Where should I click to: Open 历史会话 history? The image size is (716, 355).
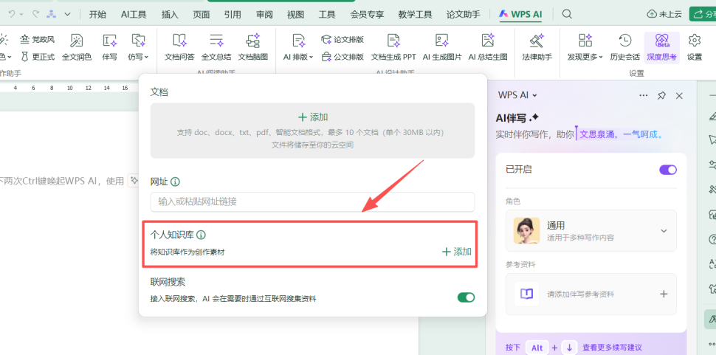[624, 47]
